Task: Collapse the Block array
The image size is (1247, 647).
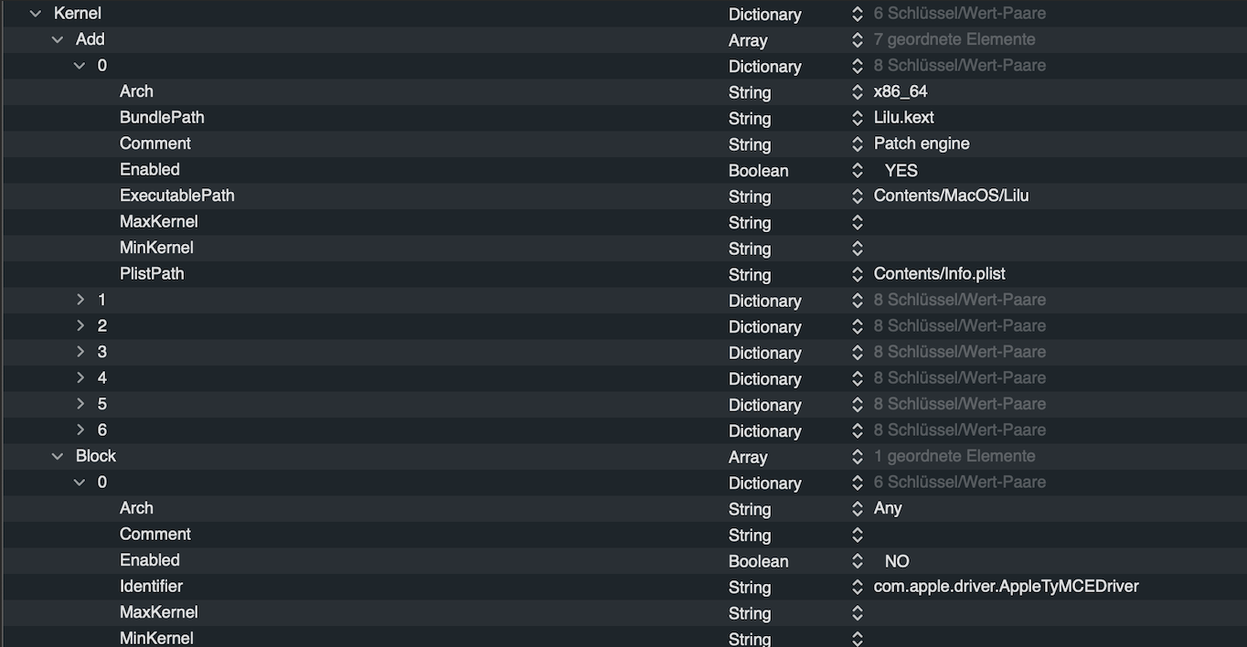Action: point(58,456)
